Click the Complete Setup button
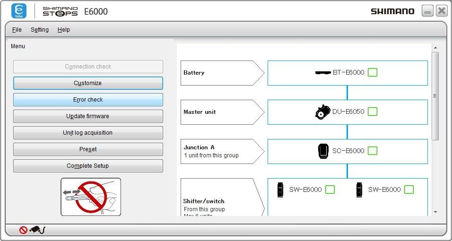The width and height of the screenshot is (452, 241). [x=88, y=166]
